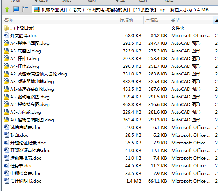Click the AutoCAD icon of A2-摇椅椅身图.dwg
Viewport: 218px width, 191px height.
[x=7, y=104]
